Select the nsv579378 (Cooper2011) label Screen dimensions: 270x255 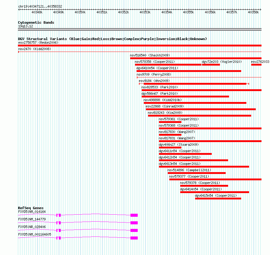200,183
